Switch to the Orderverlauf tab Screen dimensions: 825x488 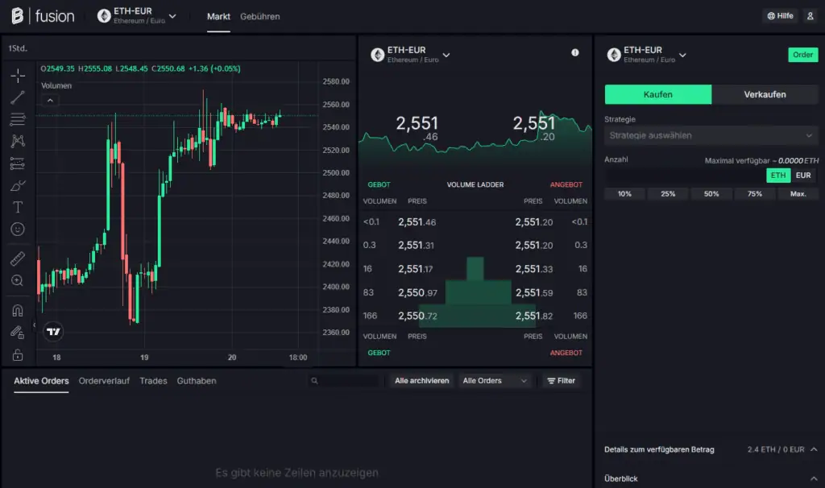tap(104, 381)
